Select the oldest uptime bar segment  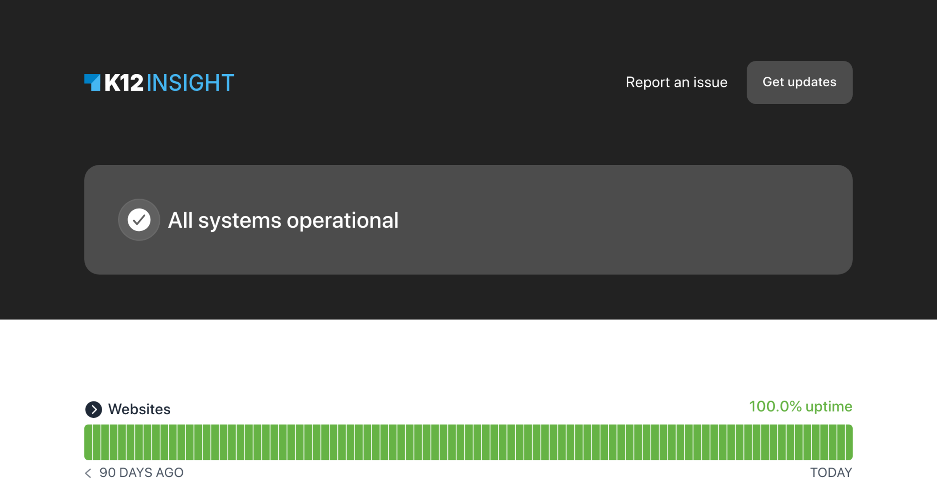[x=89, y=442]
